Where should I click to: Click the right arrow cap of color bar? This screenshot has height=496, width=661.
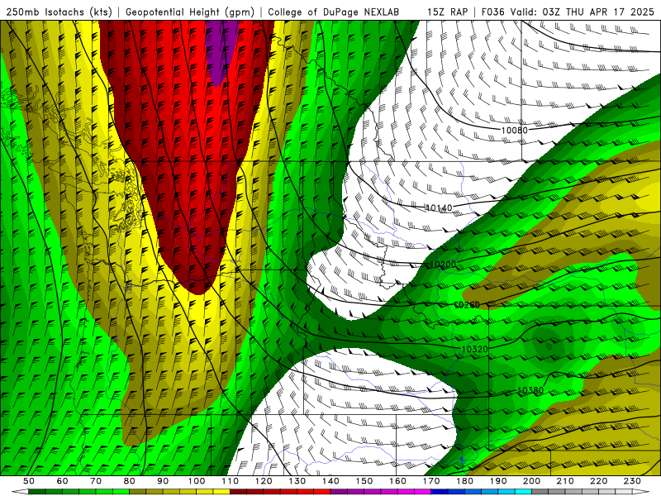pos(641,492)
